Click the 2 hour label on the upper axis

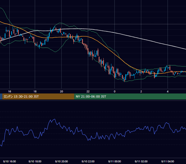[x=141, y=92]
